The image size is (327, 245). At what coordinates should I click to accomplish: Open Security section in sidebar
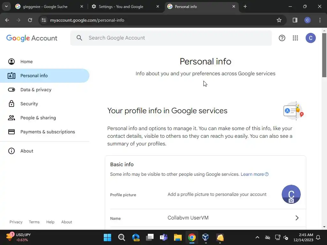[45, 104]
